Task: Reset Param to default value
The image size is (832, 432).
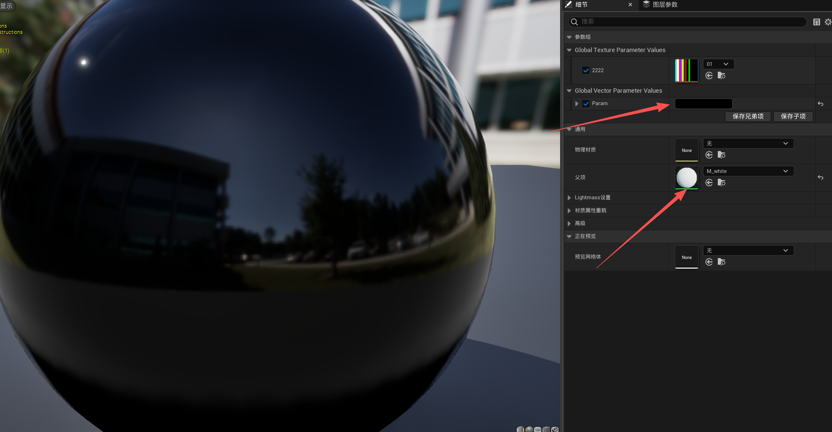Action: click(x=821, y=104)
